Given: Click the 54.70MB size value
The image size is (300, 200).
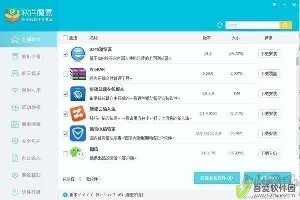Looking at the screenshot, I should coord(236,54).
